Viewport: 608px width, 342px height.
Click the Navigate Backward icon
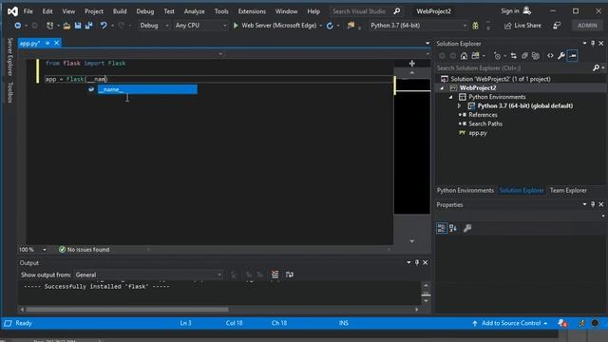tap(17, 26)
